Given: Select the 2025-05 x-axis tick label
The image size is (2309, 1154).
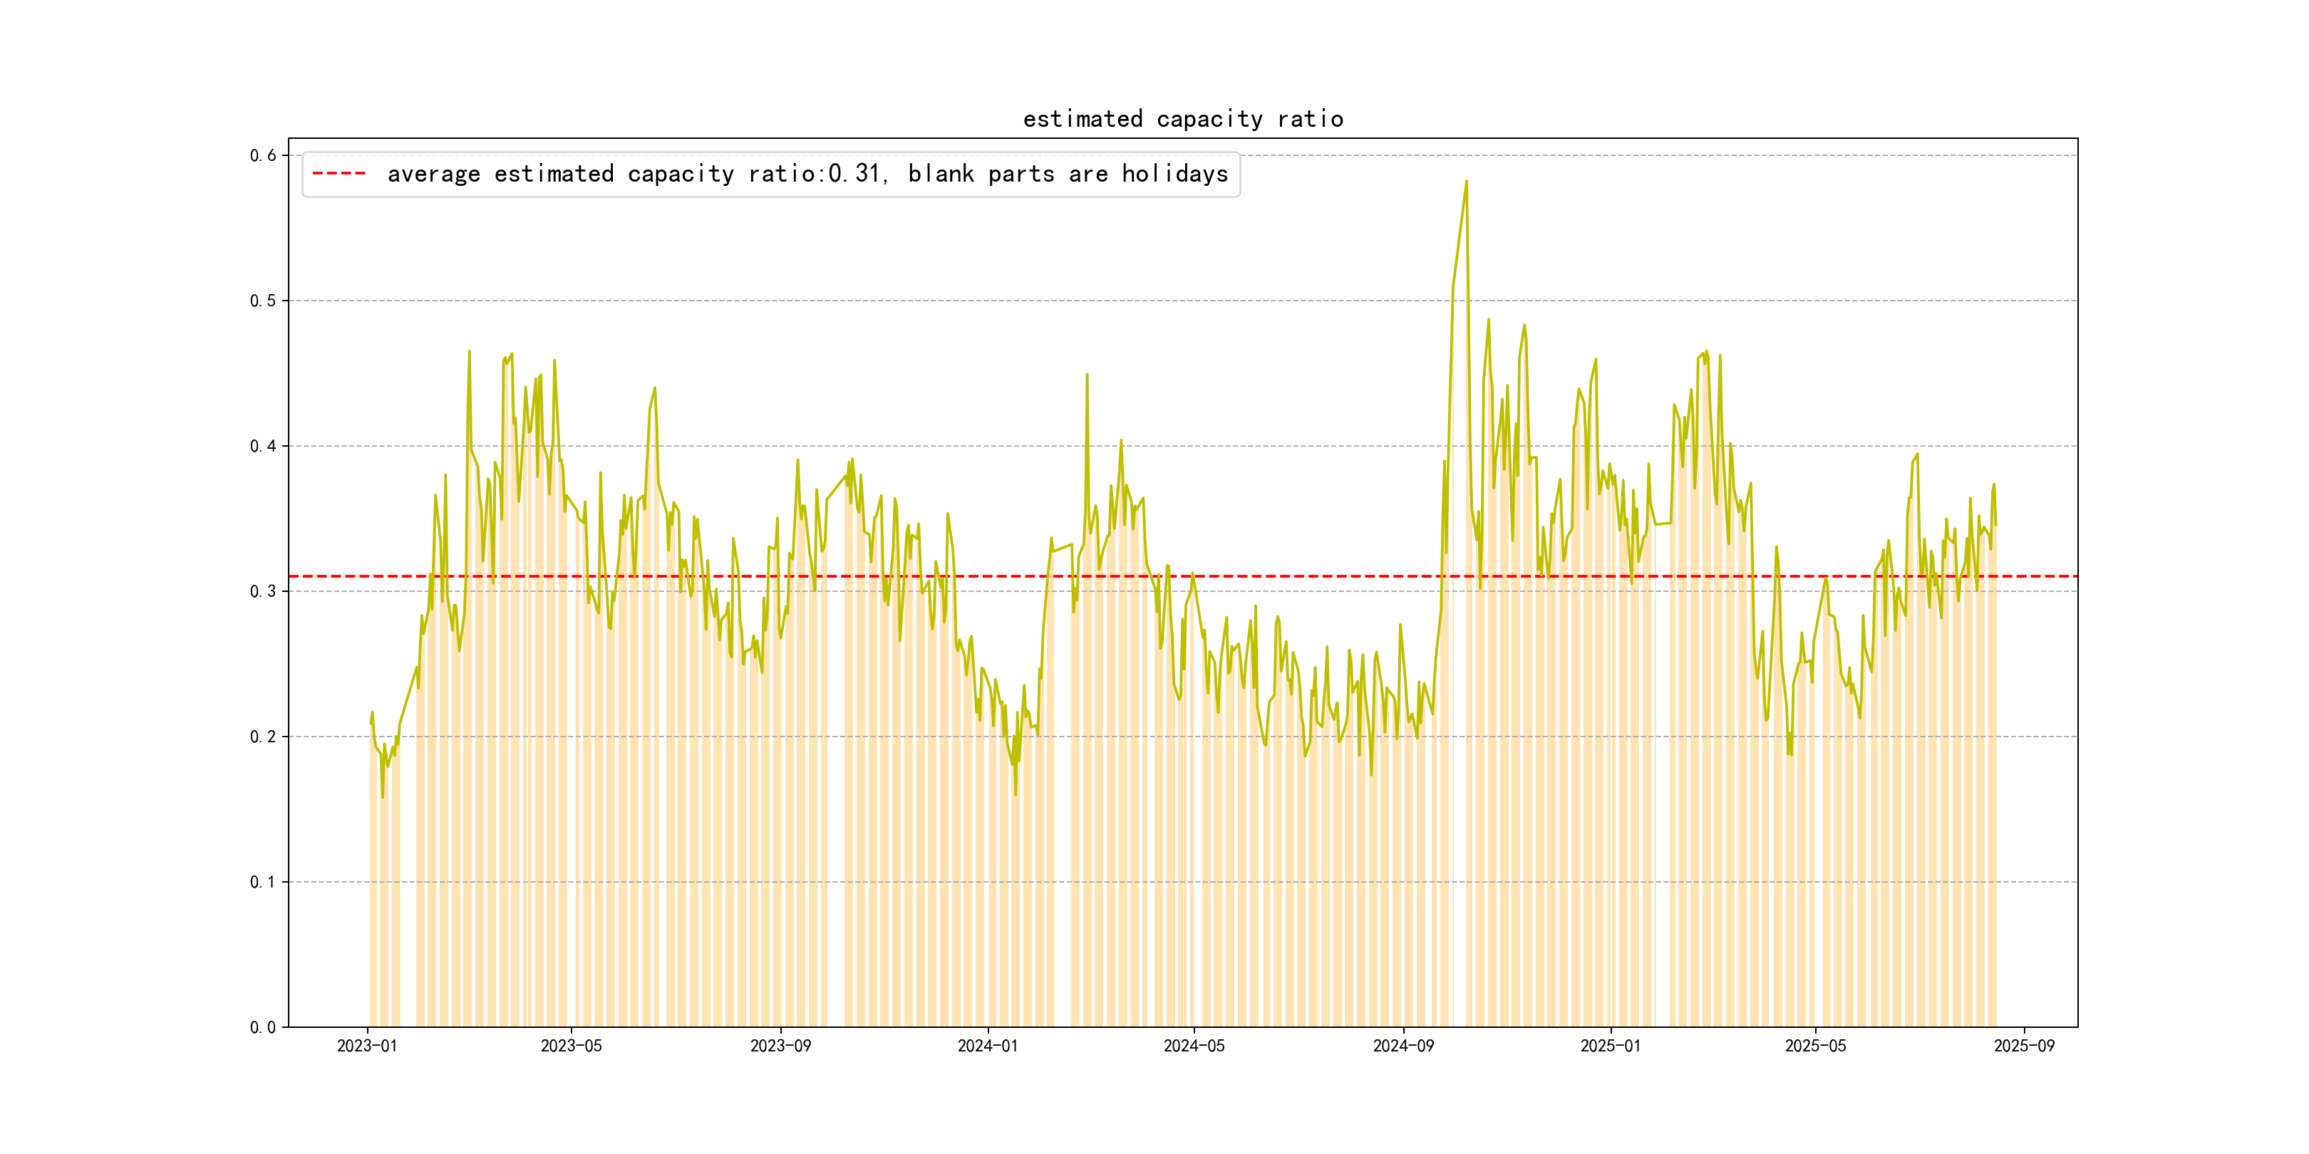Looking at the screenshot, I should [x=1815, y=1046].
